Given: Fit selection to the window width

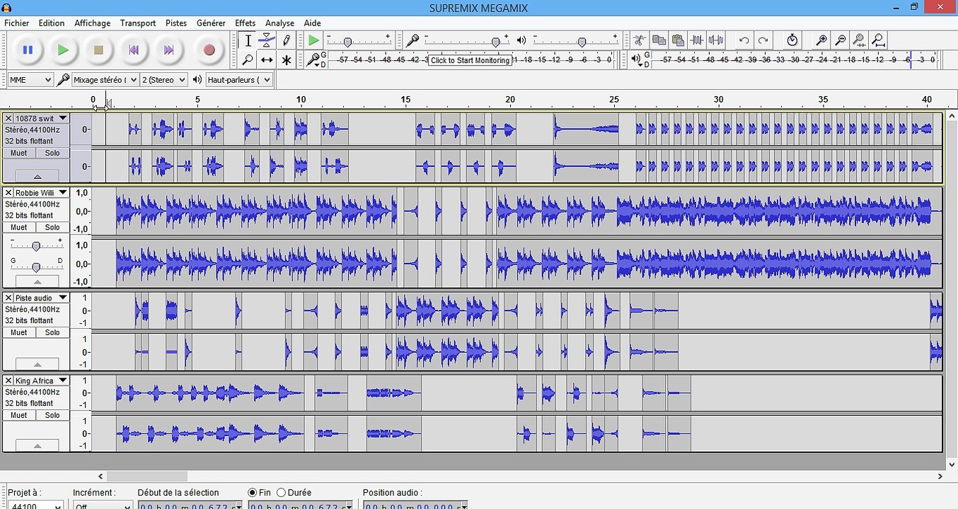Looking at the screenshot, I should click(x=859, y=40).
